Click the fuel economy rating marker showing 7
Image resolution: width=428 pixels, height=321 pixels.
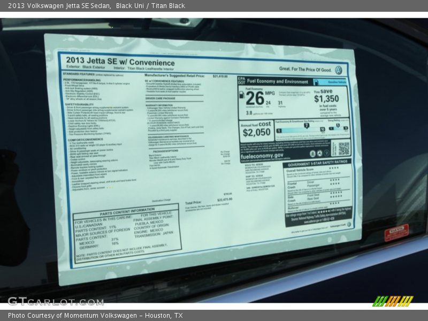coord(307,126)
